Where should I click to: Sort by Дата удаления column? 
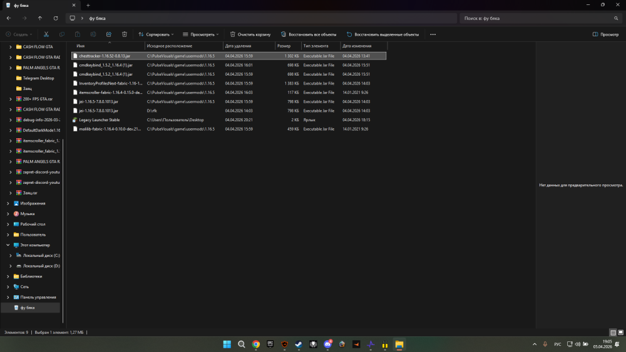249,46
